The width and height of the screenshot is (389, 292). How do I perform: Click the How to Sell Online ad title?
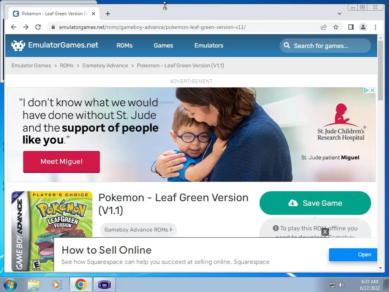tap(106, 250)
